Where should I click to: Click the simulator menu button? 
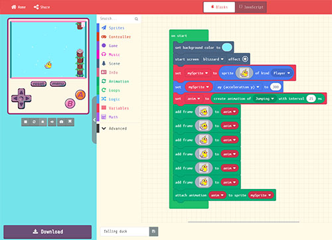[x=58, y=84]
